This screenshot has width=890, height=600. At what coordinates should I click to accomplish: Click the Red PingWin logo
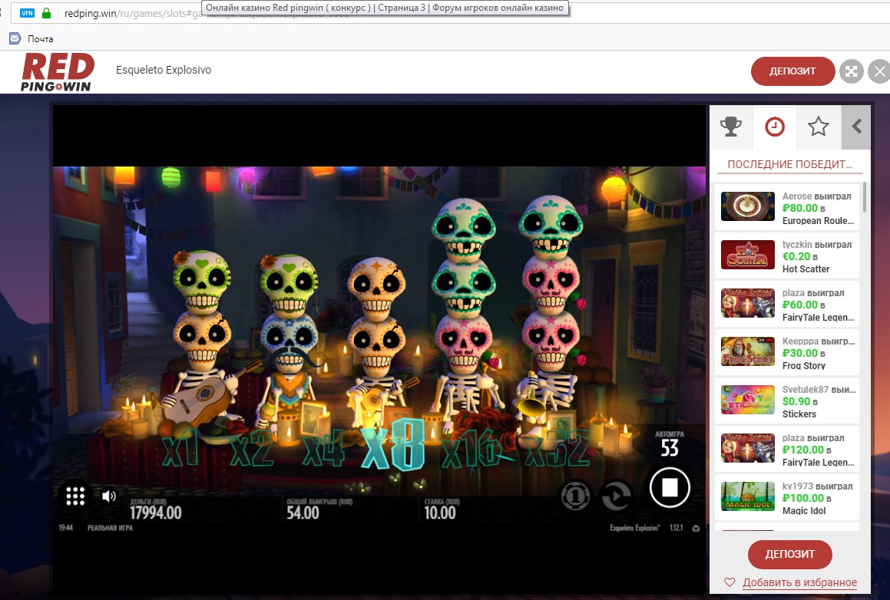pos(58,72)
